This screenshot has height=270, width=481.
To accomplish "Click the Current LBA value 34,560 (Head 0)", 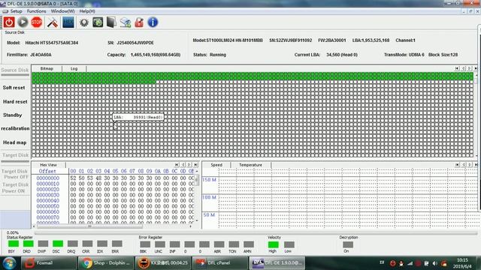I will 342,55.
